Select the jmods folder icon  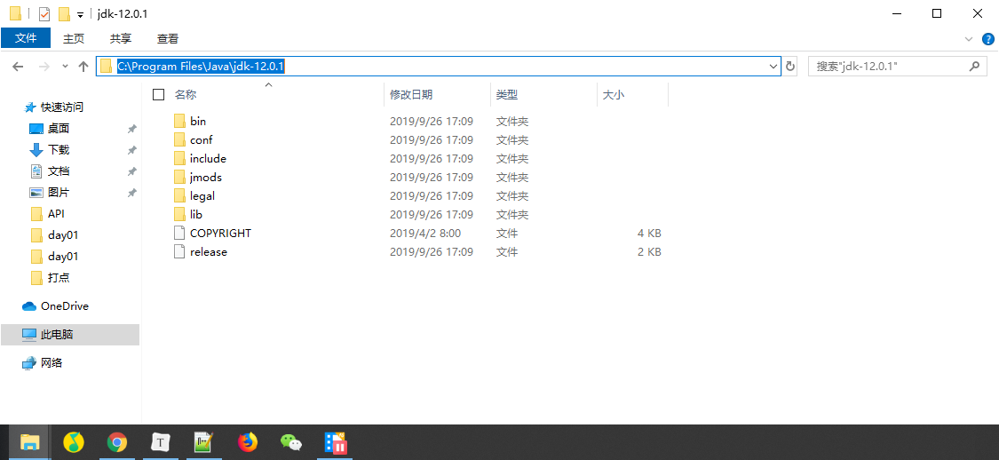click(179, 177)
